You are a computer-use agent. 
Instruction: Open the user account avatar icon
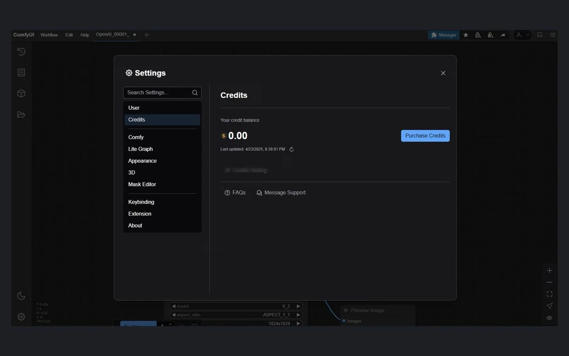tap(519, 35)
